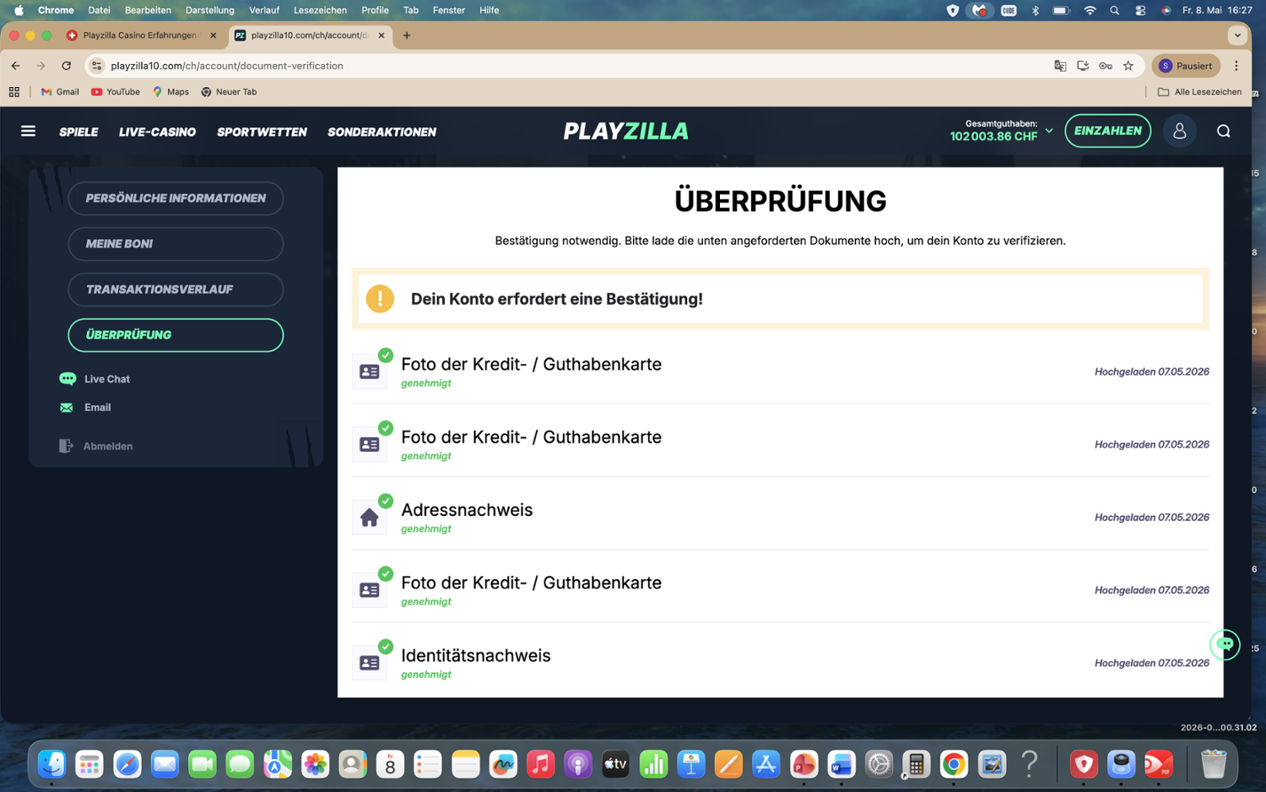Viewport: 1266px width, 792px height.
Task: Close the Playzilla Casino Erfahrungen tab
Action: 213,35
